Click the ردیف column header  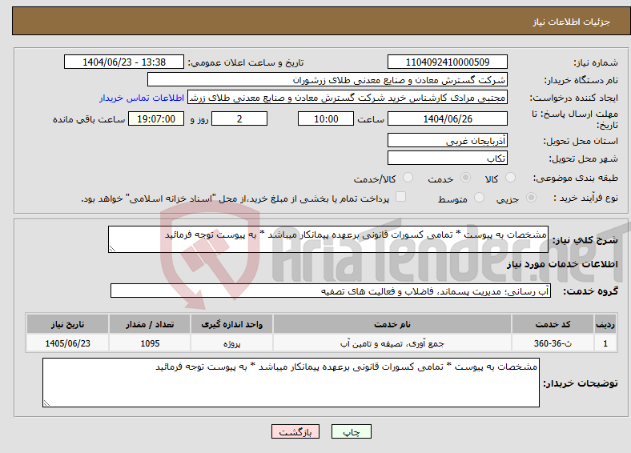click(x=605, y=324)
